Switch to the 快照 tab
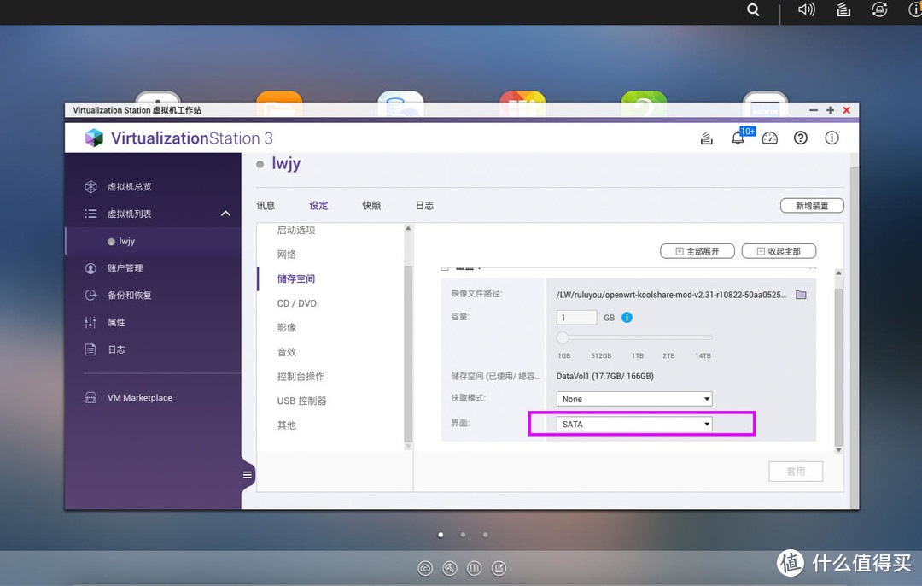This screenshot has width=922, height=586. click(x=371, y=205)
